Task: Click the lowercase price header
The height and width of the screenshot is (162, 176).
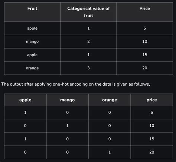Action: coord(151,100)
